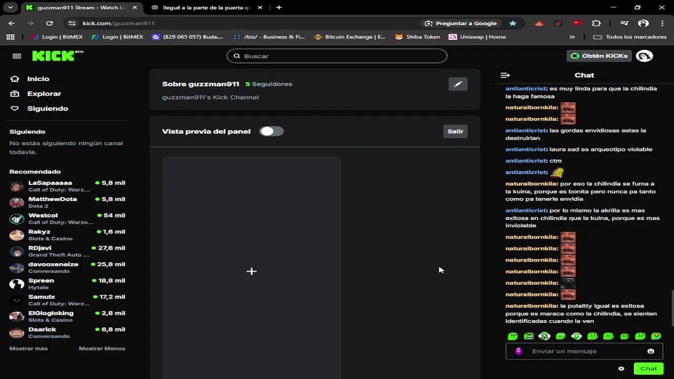Open the browser apps grid icon
This screenshot has height=379, width=674.
click(x=11, y=37)
